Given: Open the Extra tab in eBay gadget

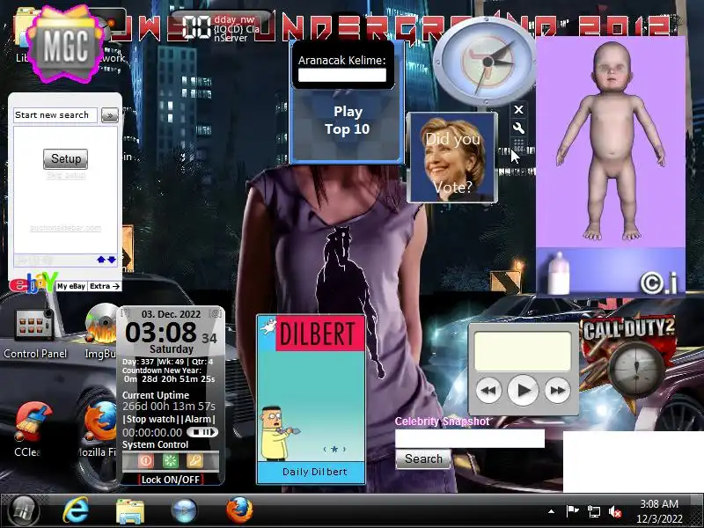Looking at the screenshot, I should click(104, 286).
